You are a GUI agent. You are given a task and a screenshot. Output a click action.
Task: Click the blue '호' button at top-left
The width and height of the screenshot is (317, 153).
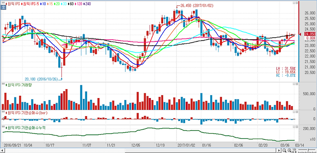tap(3, 8)
